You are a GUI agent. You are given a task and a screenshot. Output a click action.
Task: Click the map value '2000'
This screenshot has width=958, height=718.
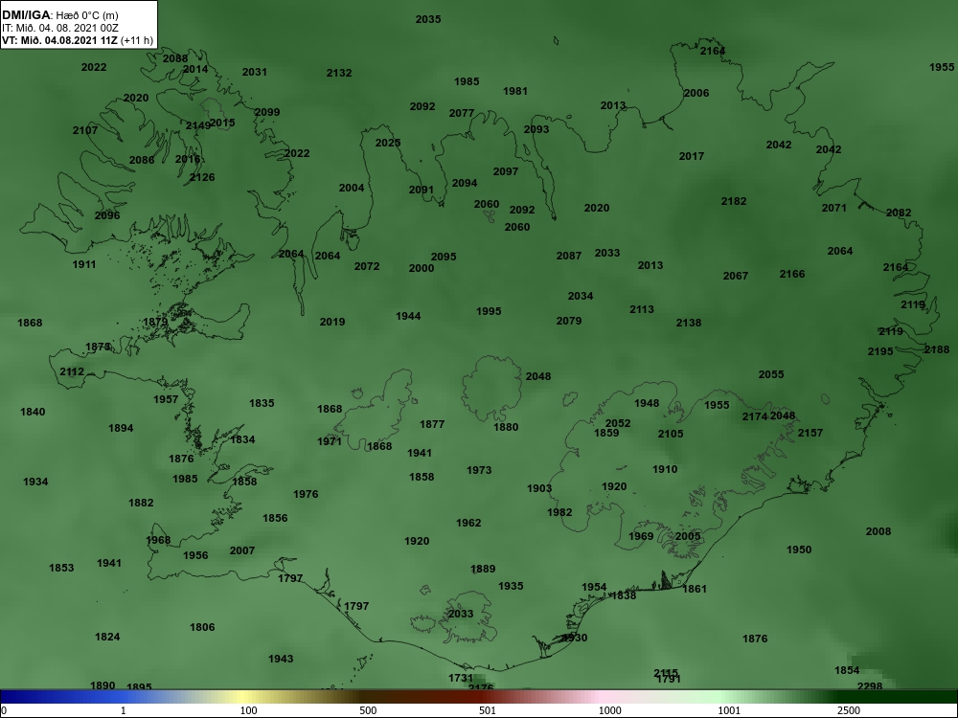(x=422, y=269)
